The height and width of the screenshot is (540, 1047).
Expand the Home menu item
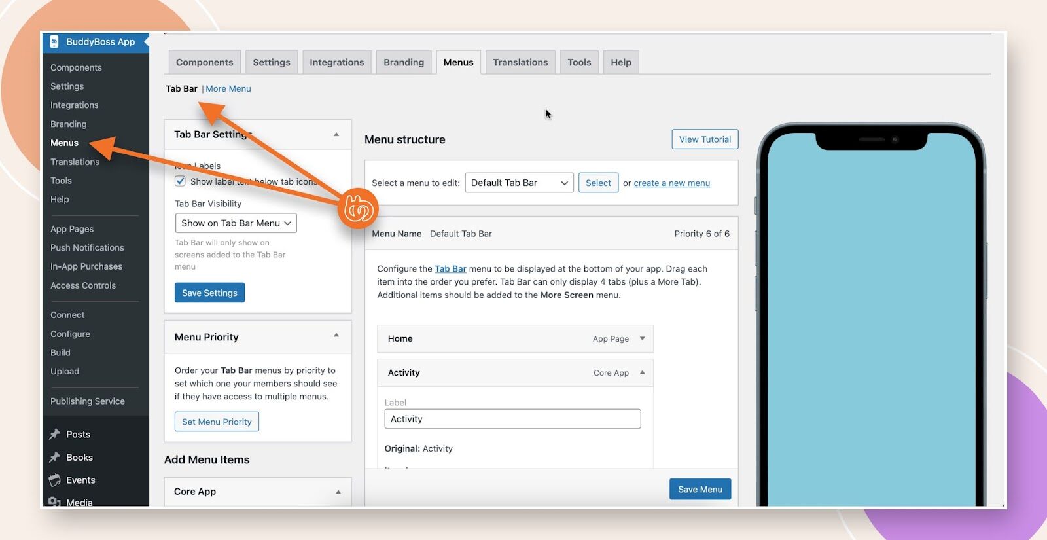643,338
